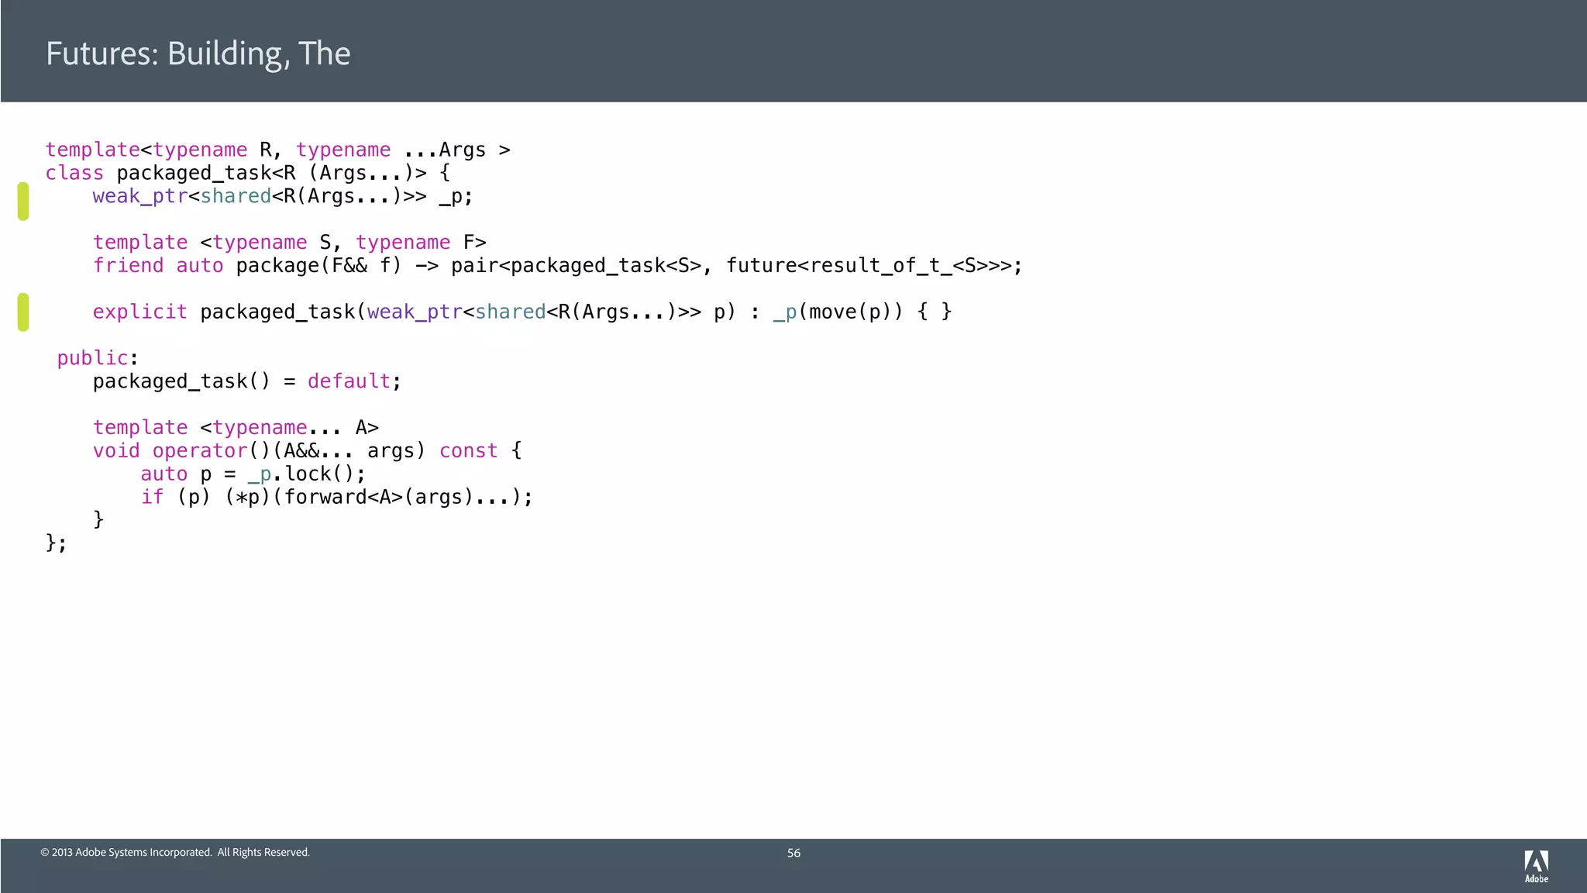This screenshot has width=1587, height=893.
Task: Click 'template <typename S, typename F>' line
Action: point(289,243)
